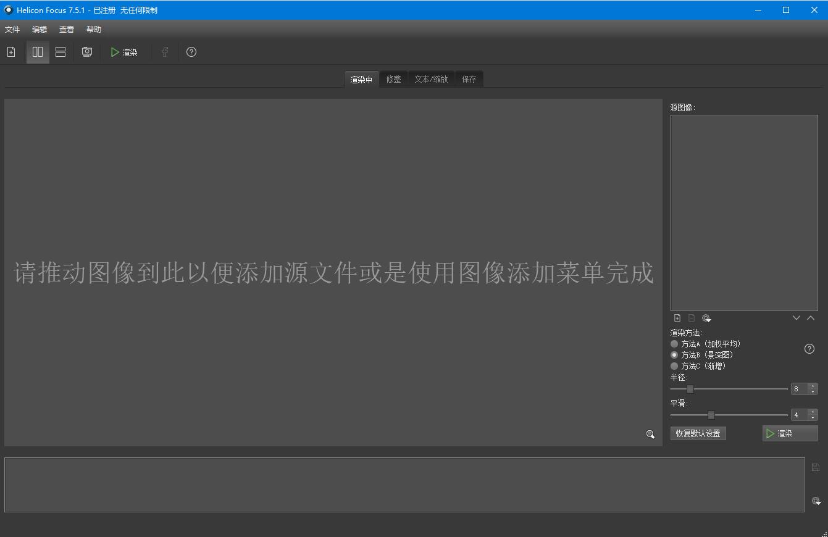Switch to the 修整 tab
This screenshot has height=537, width=828.
click(393, 78)
